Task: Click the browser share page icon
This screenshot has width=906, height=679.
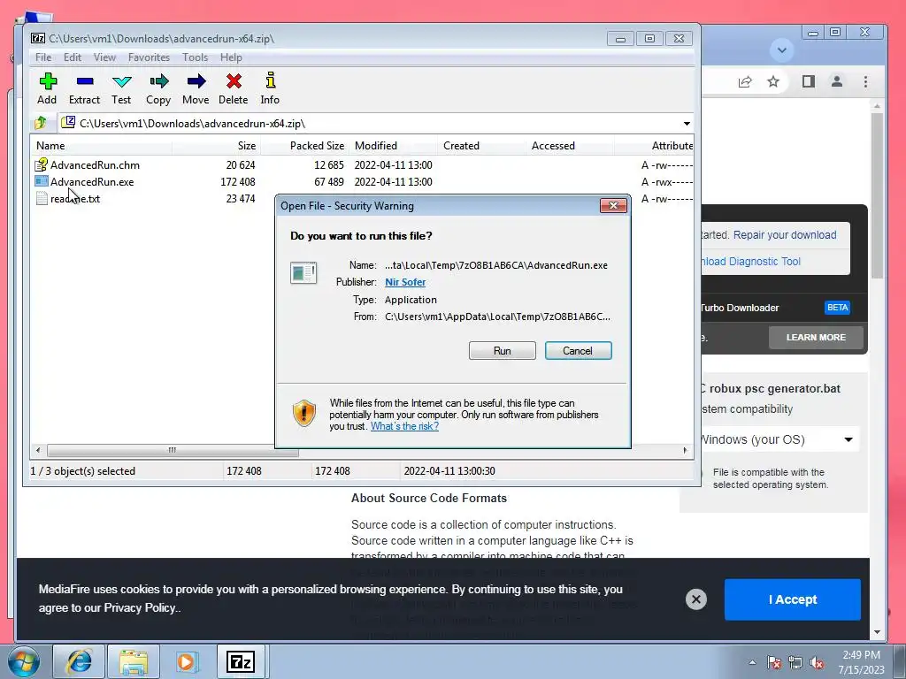Action: coord(745,81)
